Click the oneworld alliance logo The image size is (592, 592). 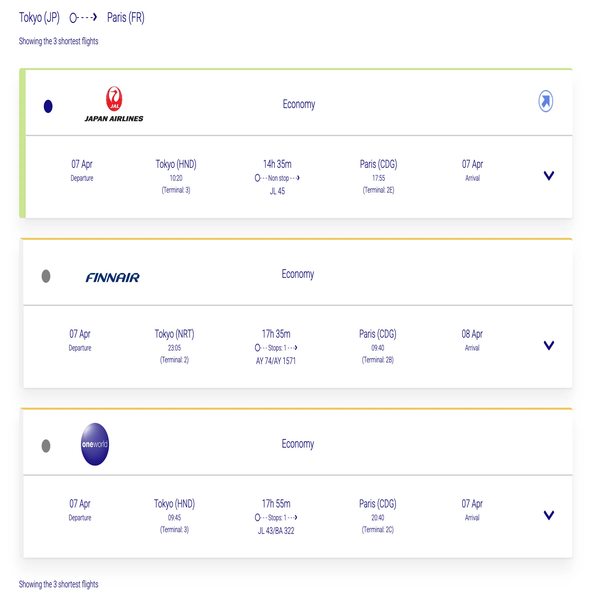pyautogui.click(x=95, y=444)
